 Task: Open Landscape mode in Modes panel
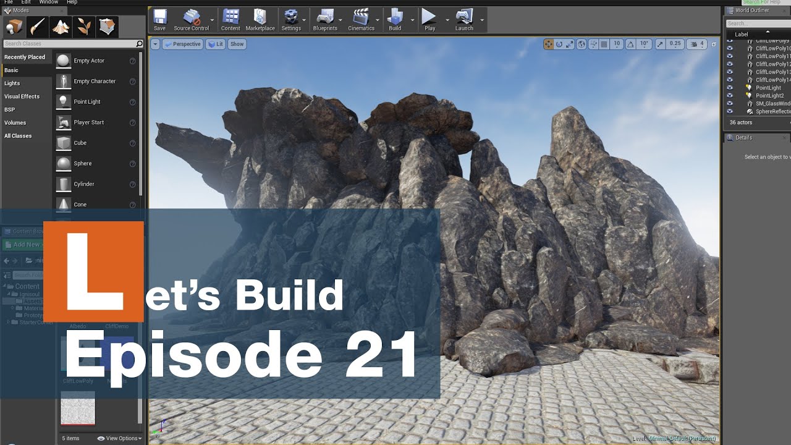pos(60,27)
